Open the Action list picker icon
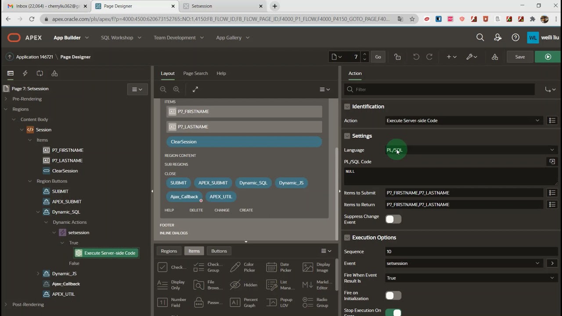This screenshot has height=316, width=562. coord(552,120)
